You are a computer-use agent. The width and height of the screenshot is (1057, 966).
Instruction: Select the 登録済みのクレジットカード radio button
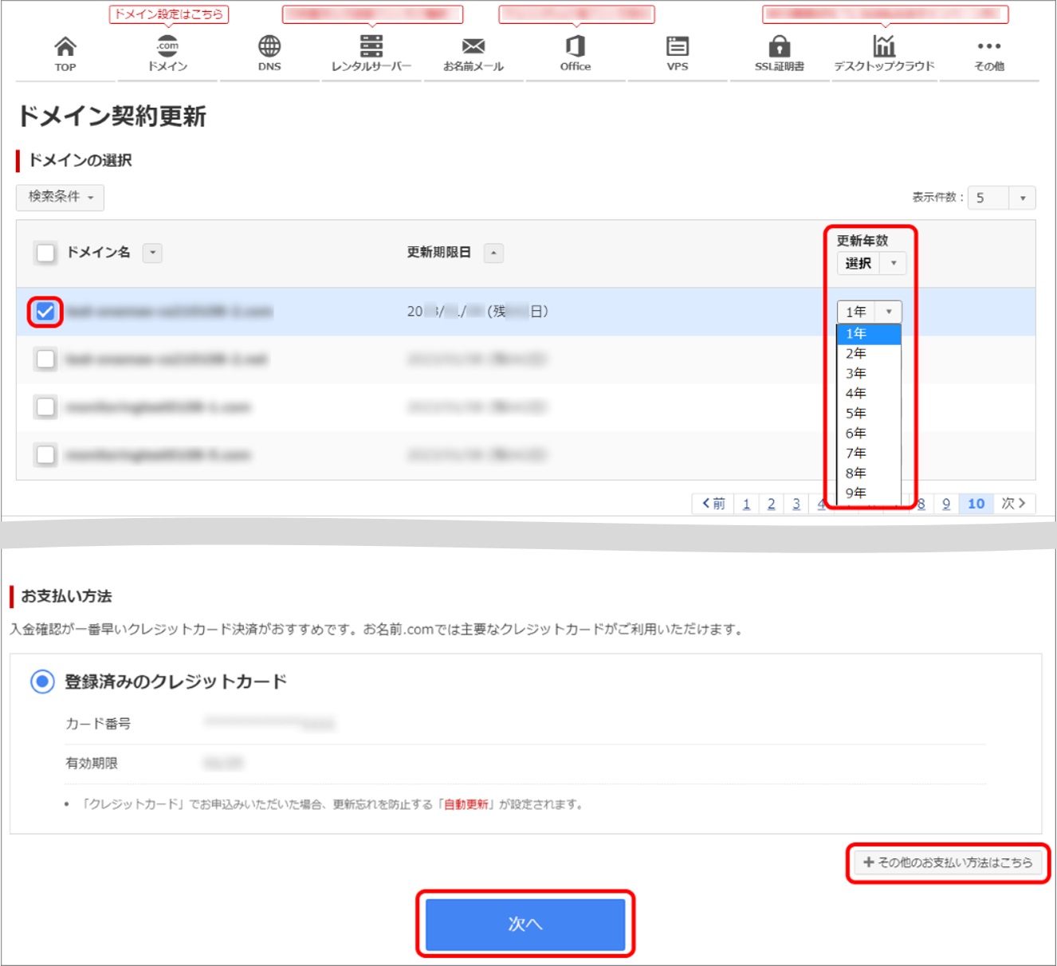pyautogui.click(x=41, y=682)
